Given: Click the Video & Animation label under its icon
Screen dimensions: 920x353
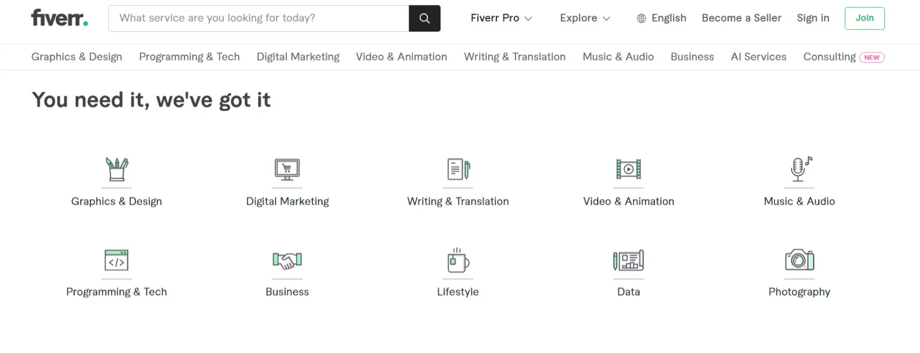Looking at the screenshot, I should tap(629, 201).
